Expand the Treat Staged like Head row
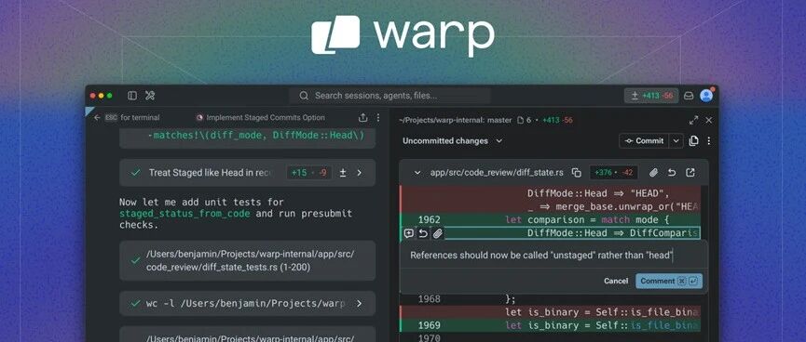Screen dimensions: 806x342 coord(360,173)
